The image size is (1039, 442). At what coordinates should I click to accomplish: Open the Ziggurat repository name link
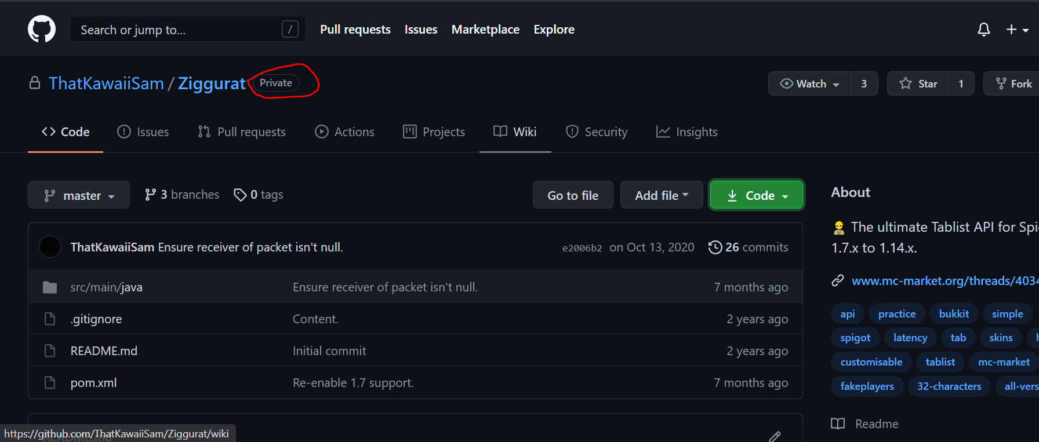pyautogui.click(x=212, y=83)
